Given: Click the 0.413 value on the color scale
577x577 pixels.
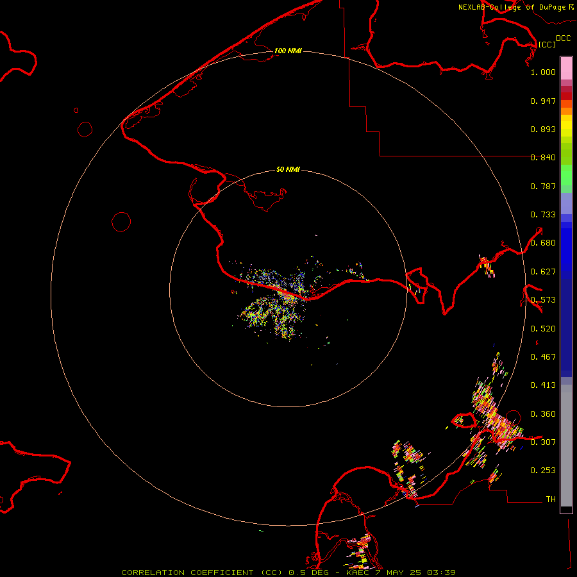Looking at the screenshot, I should (x=543, y=385).
